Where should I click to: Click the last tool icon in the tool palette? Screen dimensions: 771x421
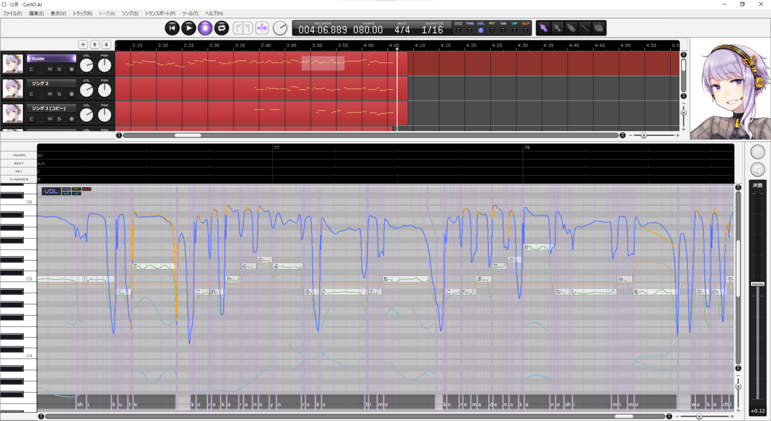tap(598, 28)
